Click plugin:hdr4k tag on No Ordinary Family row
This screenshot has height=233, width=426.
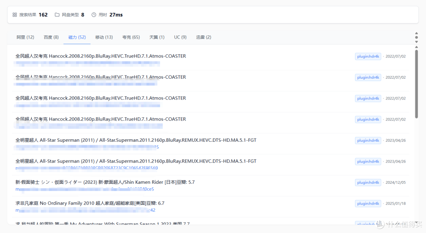[368, 203]
